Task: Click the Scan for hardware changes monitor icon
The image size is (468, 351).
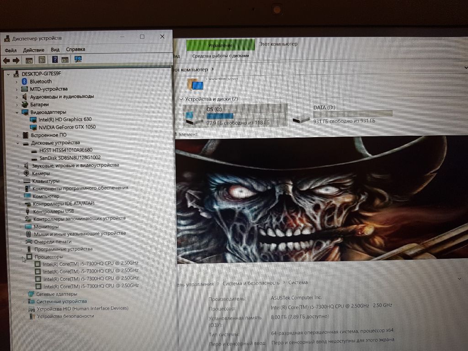Action: tap(78, 59)
